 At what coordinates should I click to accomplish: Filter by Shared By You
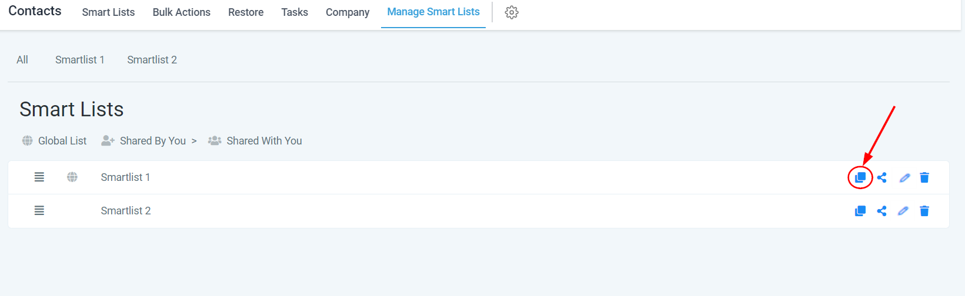pyautogui.click(x=152, y=141)
